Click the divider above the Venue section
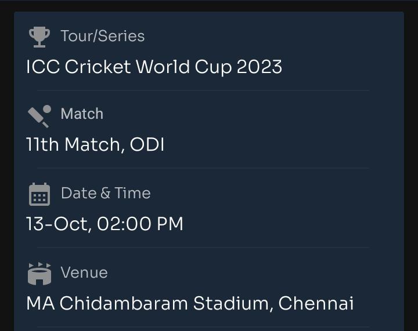 point(203,248)
